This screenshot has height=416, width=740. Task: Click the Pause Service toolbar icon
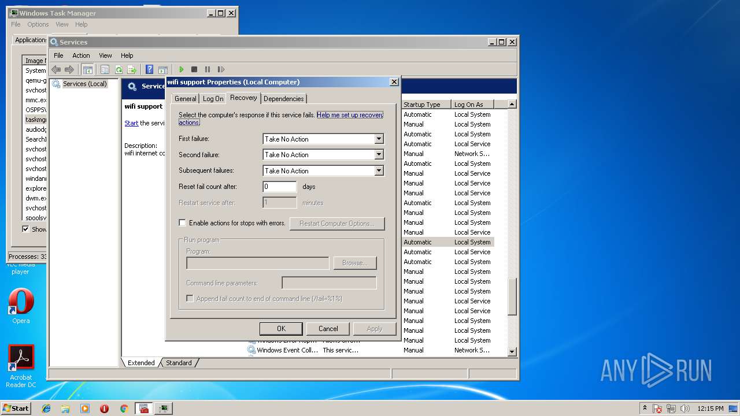[208, 69]
